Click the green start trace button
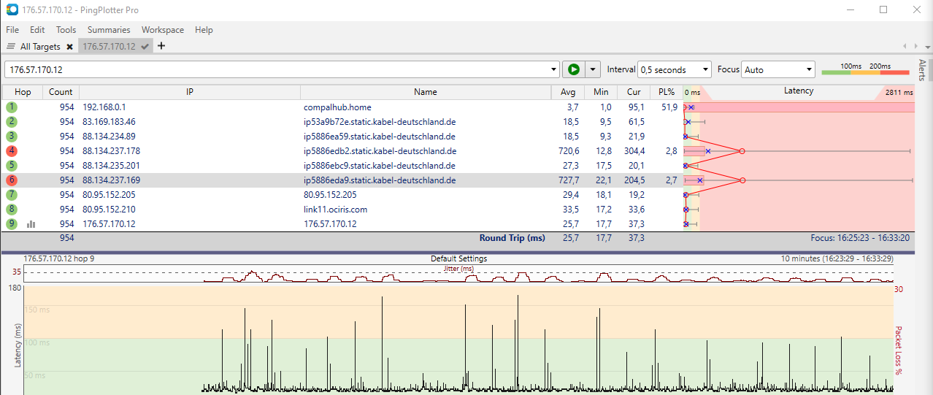Viewport: 933px width, 395px height. coord(574,69)
